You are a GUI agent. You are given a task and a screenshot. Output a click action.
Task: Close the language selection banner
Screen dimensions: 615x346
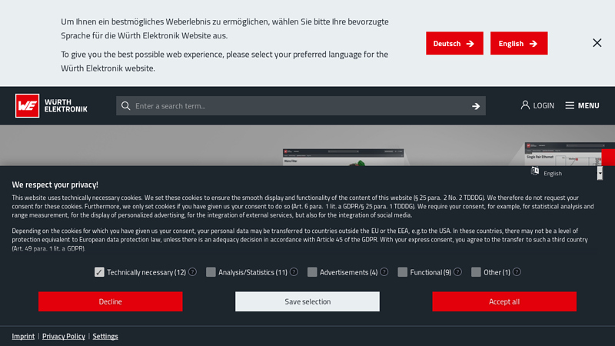597,43
